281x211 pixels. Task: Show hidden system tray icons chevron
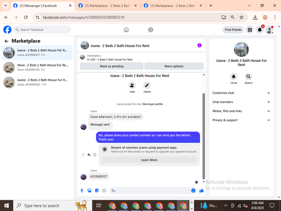click(x=226, y=205)
